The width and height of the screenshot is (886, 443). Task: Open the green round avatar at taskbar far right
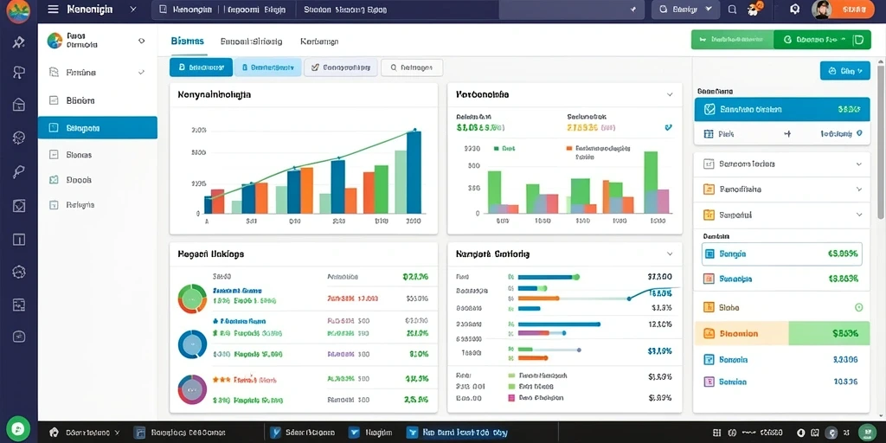click(x=867, y=433)
